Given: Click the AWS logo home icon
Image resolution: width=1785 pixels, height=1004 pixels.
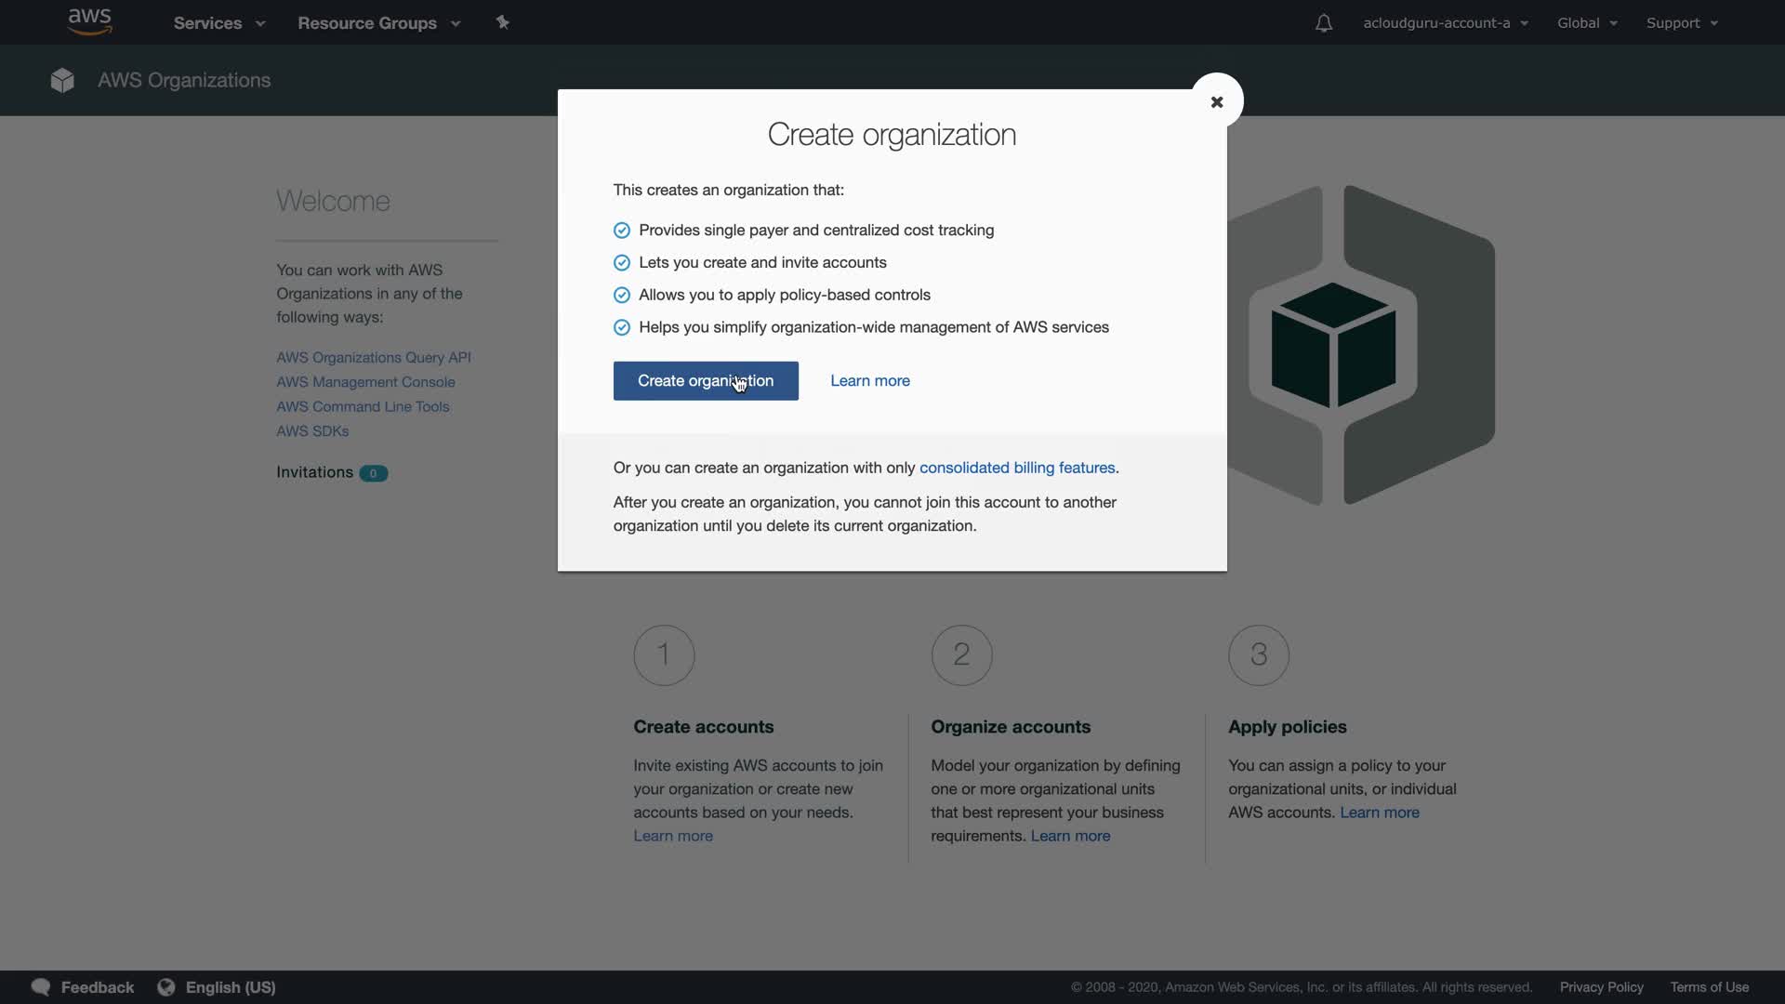Looking at the screenshot, I should [89, 21].
